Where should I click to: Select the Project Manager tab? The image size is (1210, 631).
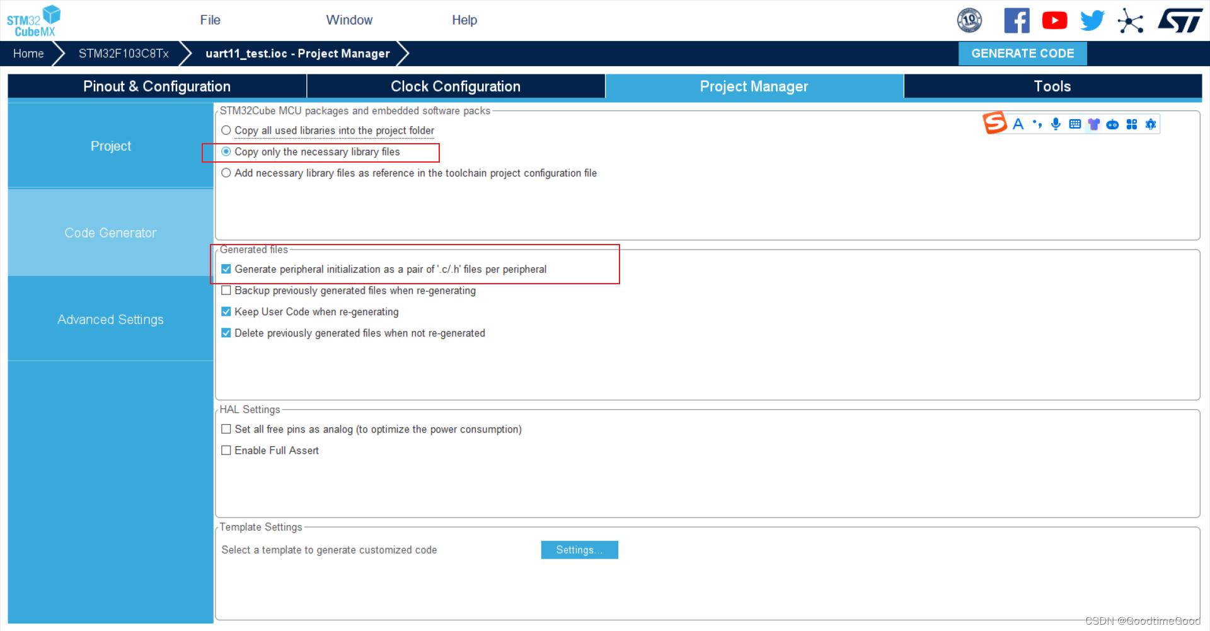[754, 86]
